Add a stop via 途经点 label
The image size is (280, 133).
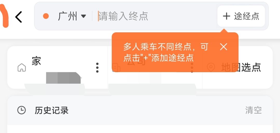(x=247, y=16)
